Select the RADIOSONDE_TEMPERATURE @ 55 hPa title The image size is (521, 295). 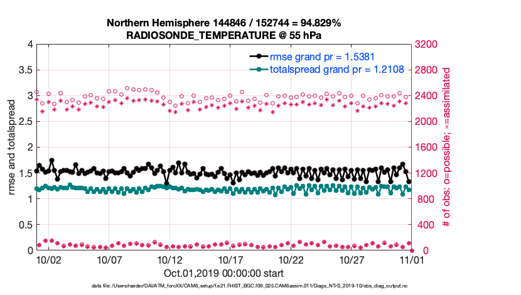[223, 35]
